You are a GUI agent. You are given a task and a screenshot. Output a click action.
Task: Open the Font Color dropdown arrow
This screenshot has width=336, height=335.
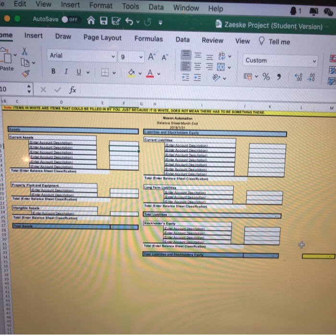tap(158, 74)
